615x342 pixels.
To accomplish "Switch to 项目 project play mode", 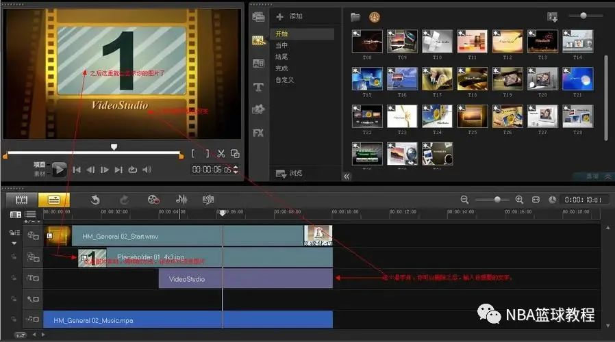I will pos(39,165).
